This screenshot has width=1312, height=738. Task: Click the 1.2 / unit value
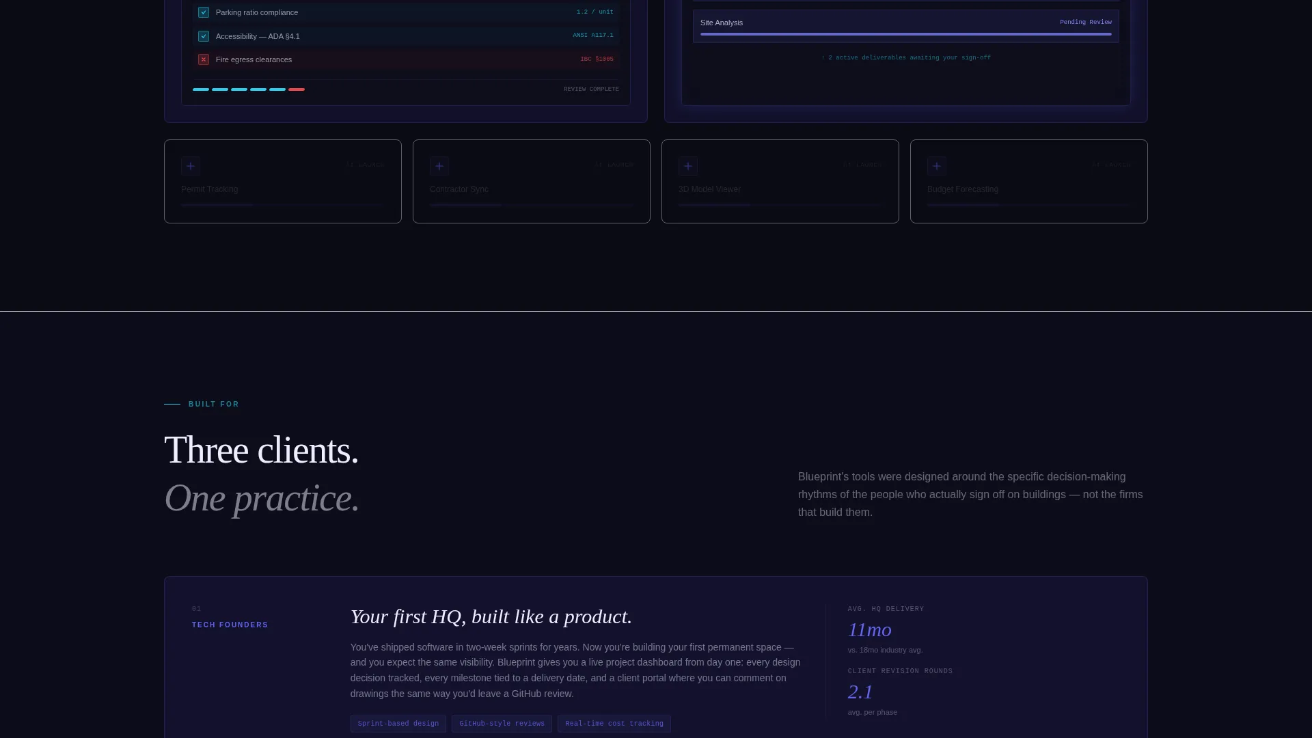point(595,12)
